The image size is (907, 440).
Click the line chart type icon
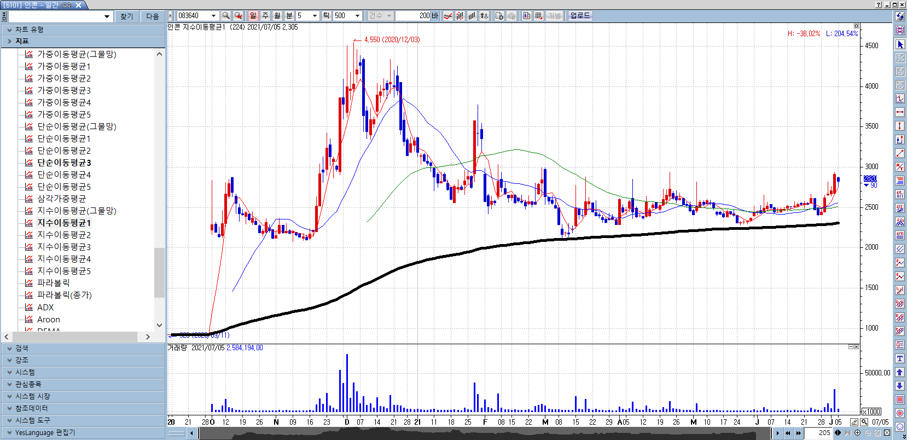(x=447, y=16)
